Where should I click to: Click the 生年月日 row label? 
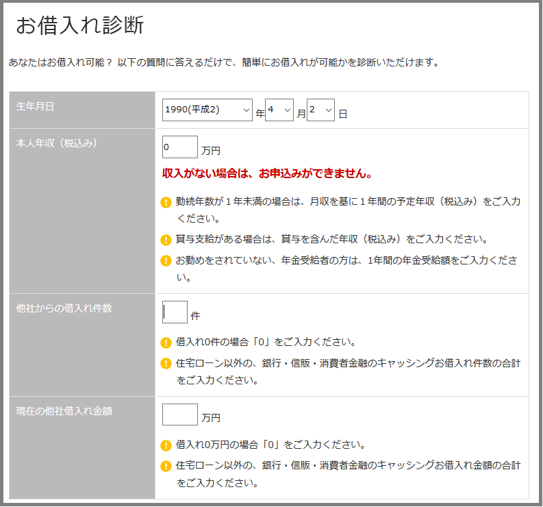(35, 106)
